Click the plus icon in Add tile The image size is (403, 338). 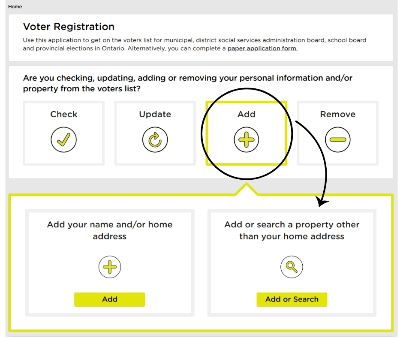pos(246,140)
